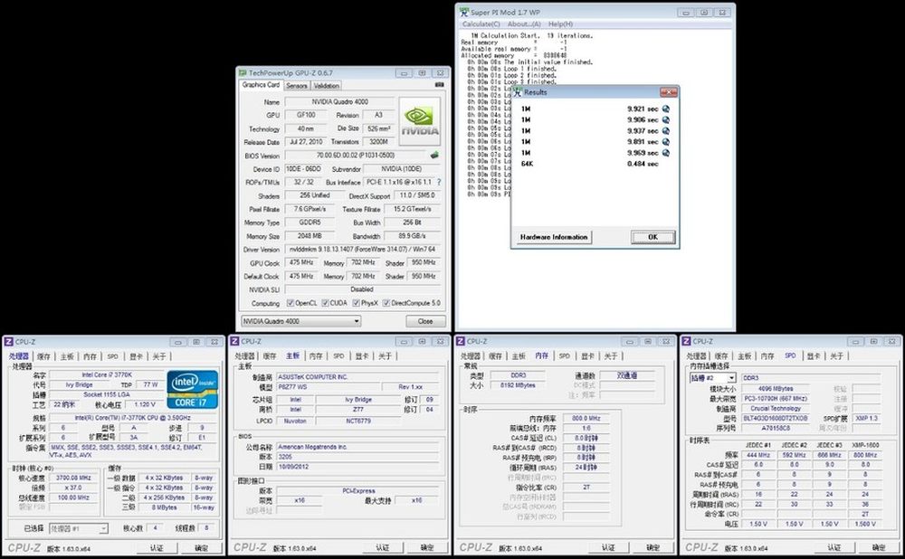Click the TechPowerUp GPU-Z title bar icon
The width and height of the screenshot is (905, 559).
243,73
